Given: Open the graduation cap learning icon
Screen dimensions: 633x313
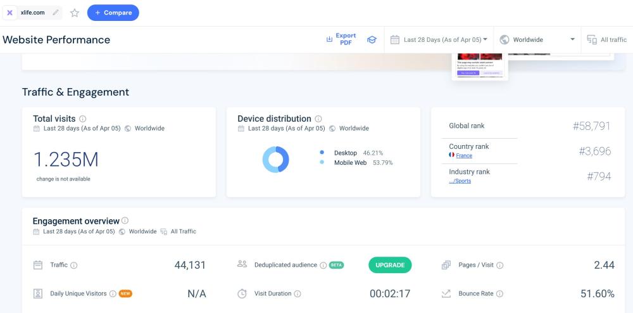Looking at the screenshot, I should (x=372, y=39).
